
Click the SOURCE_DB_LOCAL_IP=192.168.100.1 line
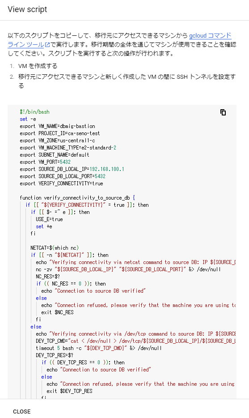click(x=72, y=169)
